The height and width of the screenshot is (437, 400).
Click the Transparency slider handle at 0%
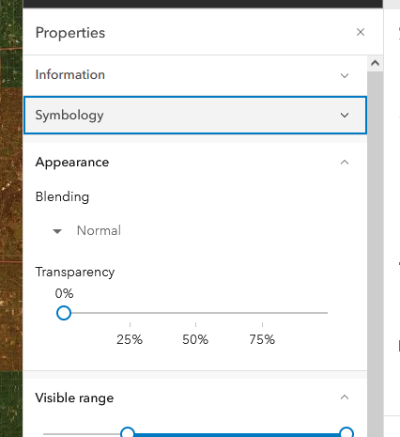pos(64,313)
